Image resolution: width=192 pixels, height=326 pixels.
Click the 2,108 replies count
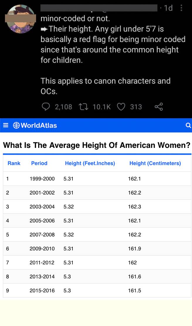[63, 107]
